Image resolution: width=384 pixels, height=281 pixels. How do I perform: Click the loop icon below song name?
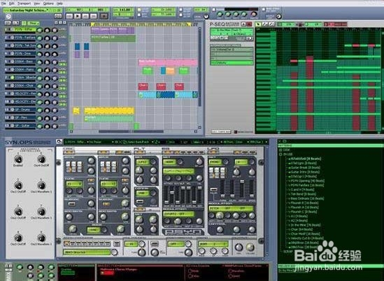8,16
